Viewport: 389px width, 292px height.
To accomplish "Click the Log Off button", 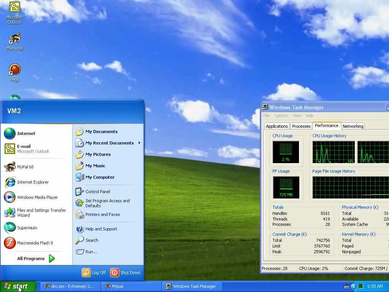I will (94, 273).
